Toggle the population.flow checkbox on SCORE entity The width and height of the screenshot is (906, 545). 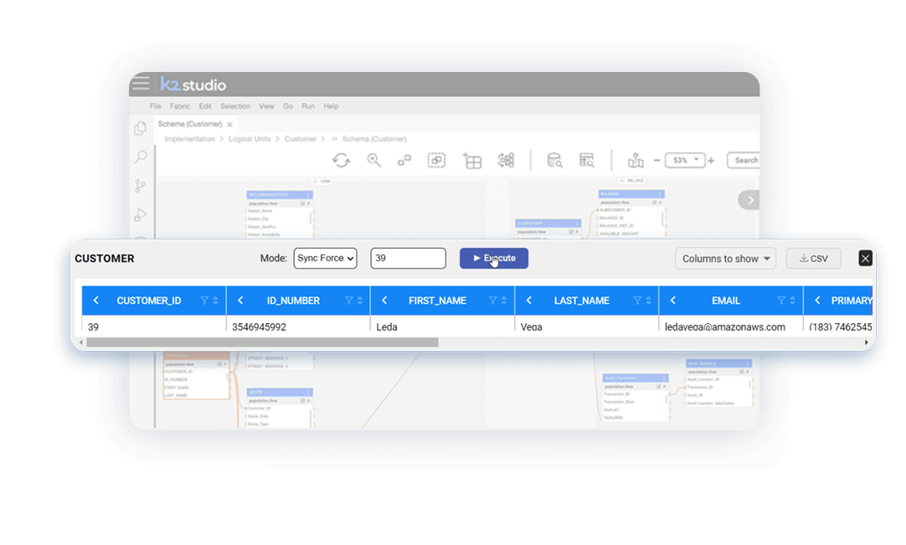(x=302, y=401)
